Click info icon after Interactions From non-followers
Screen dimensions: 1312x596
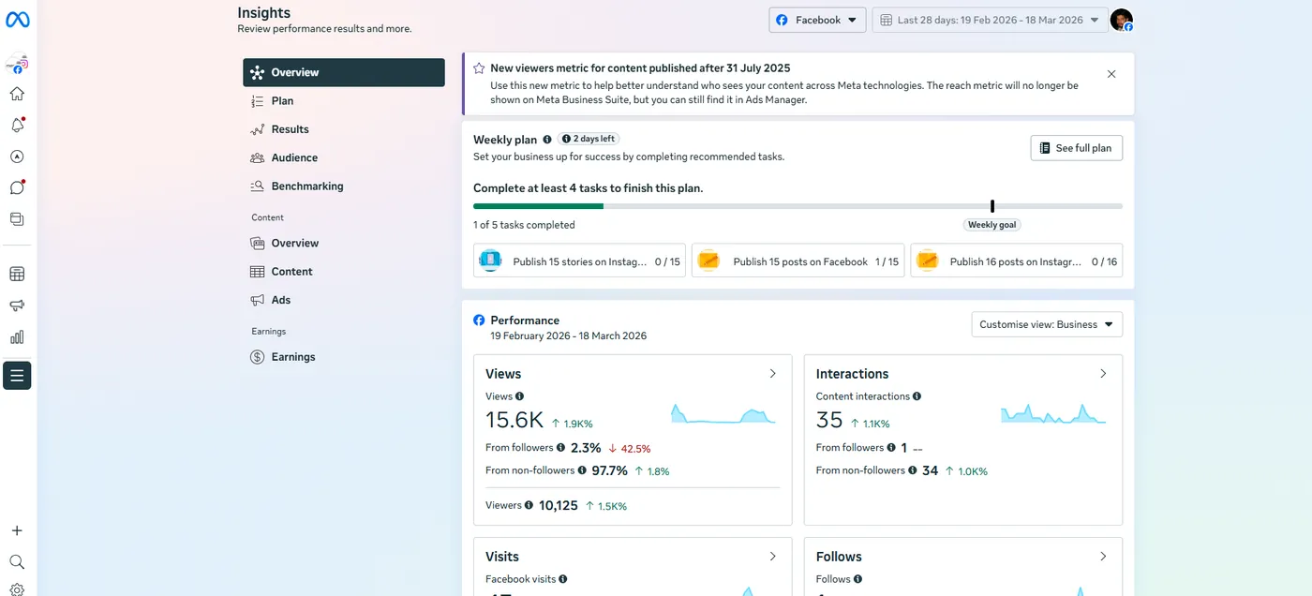[x=912, y=470]
